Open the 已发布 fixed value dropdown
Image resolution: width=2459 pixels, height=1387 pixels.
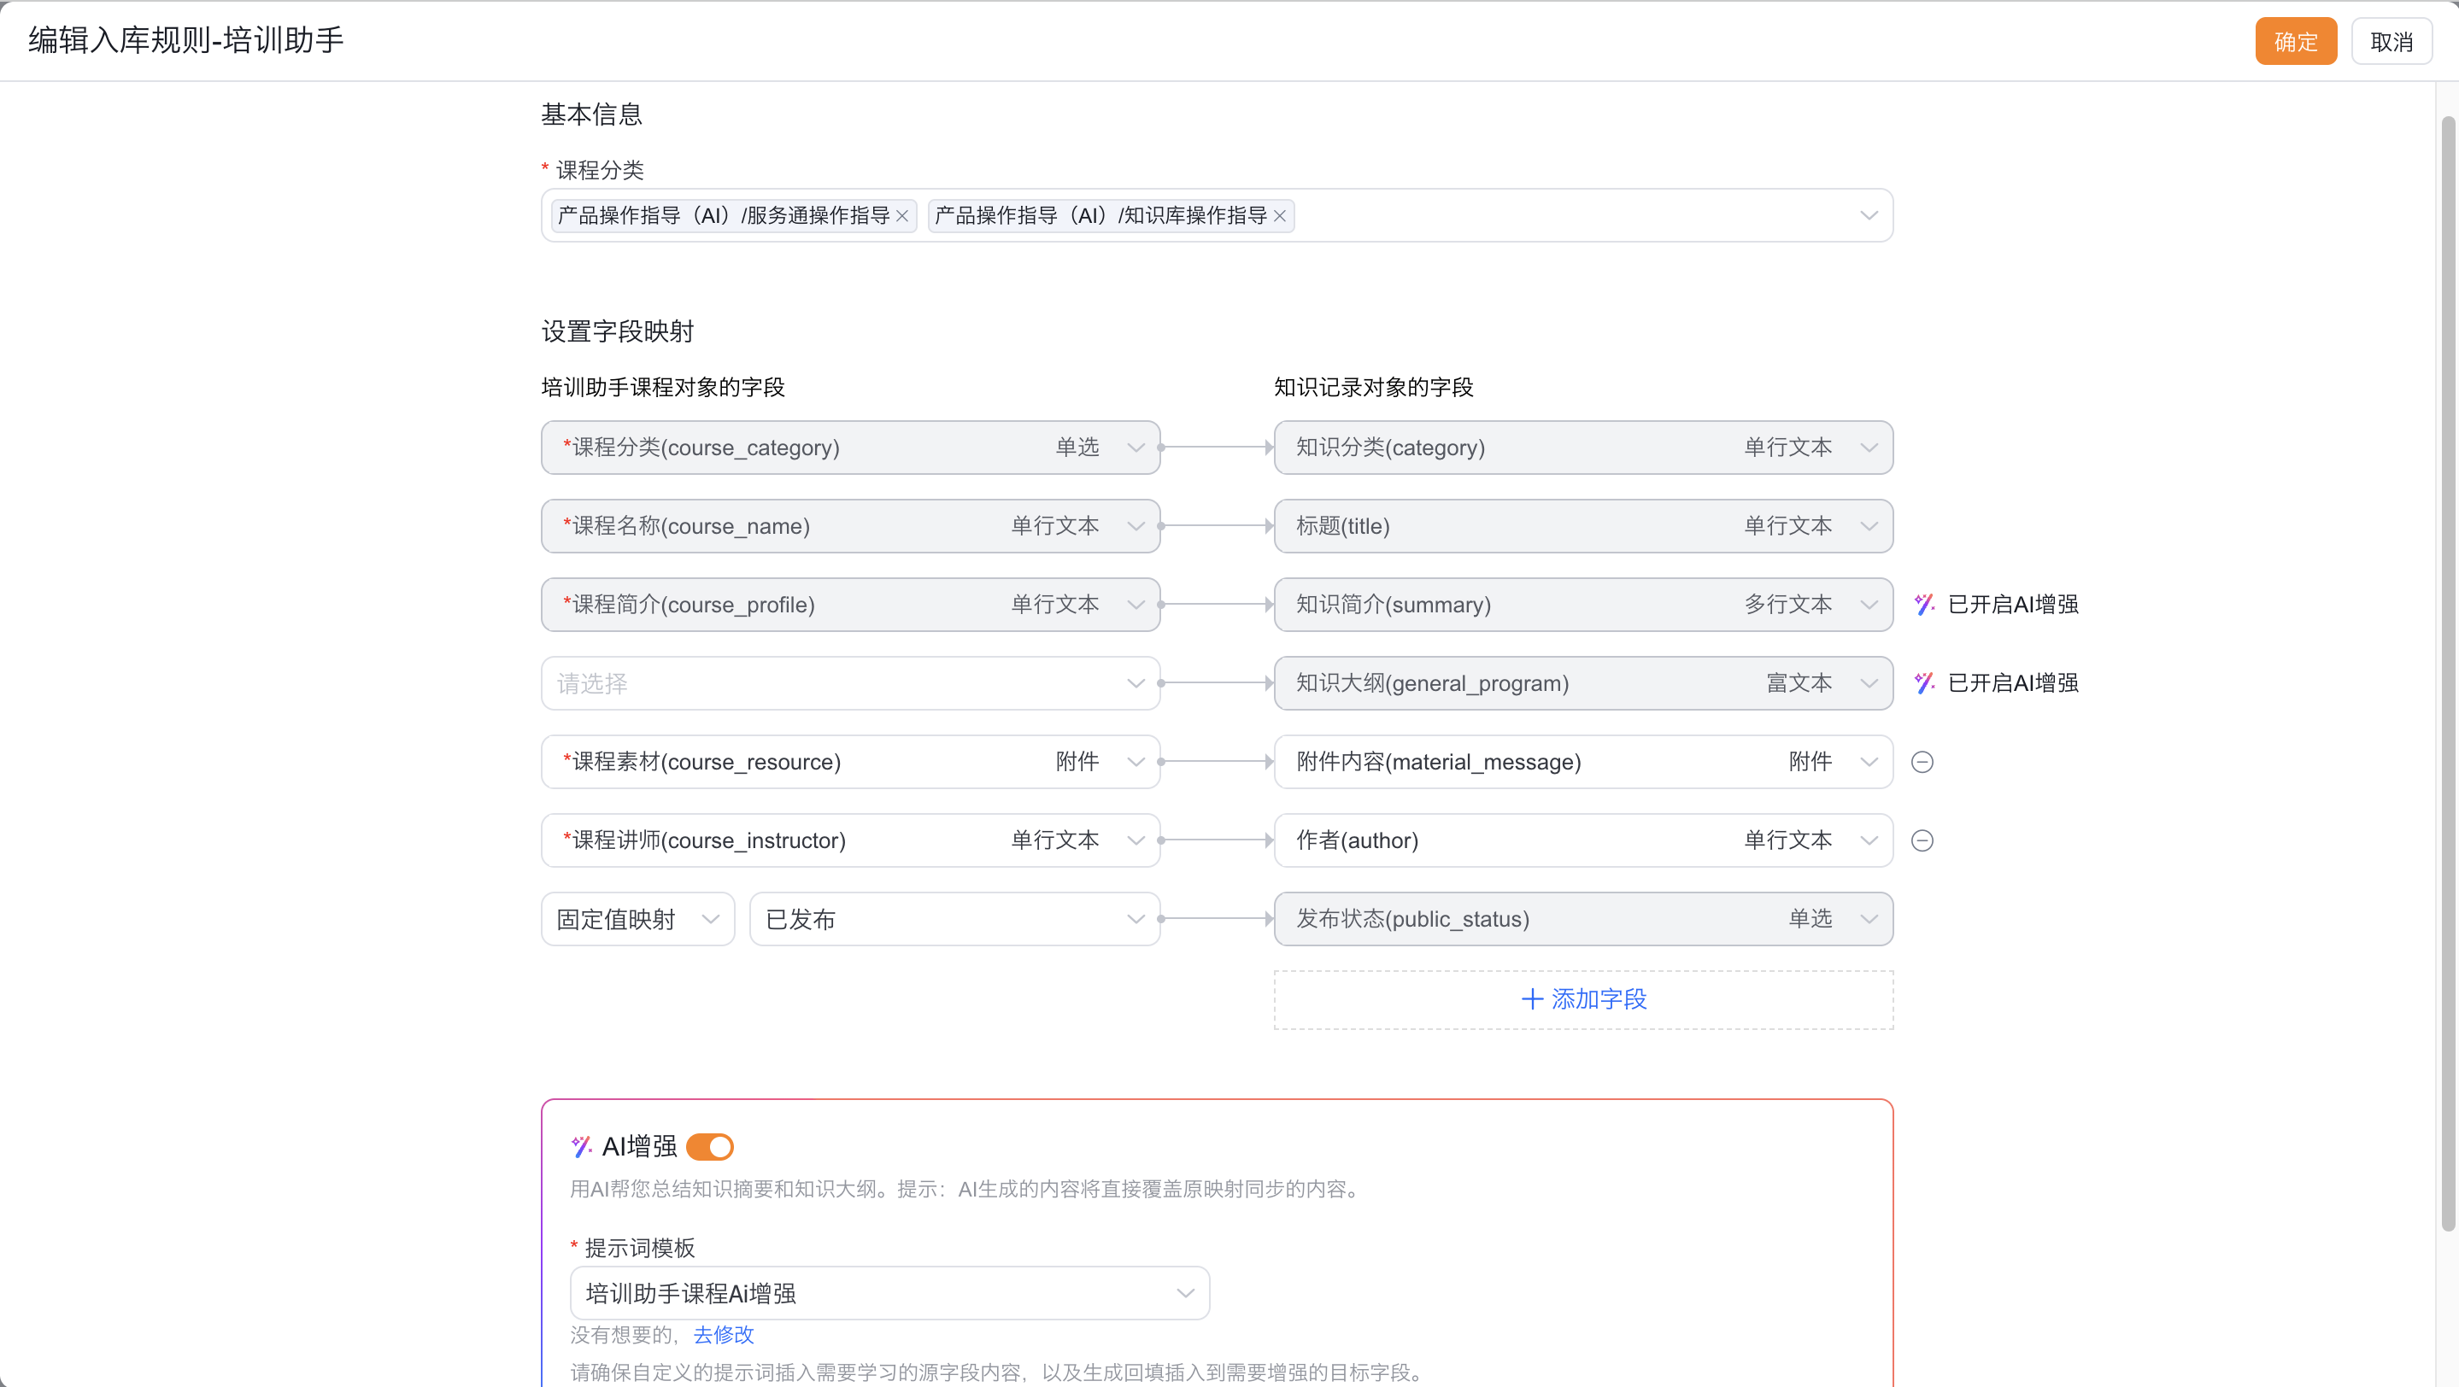click(954, 919)
